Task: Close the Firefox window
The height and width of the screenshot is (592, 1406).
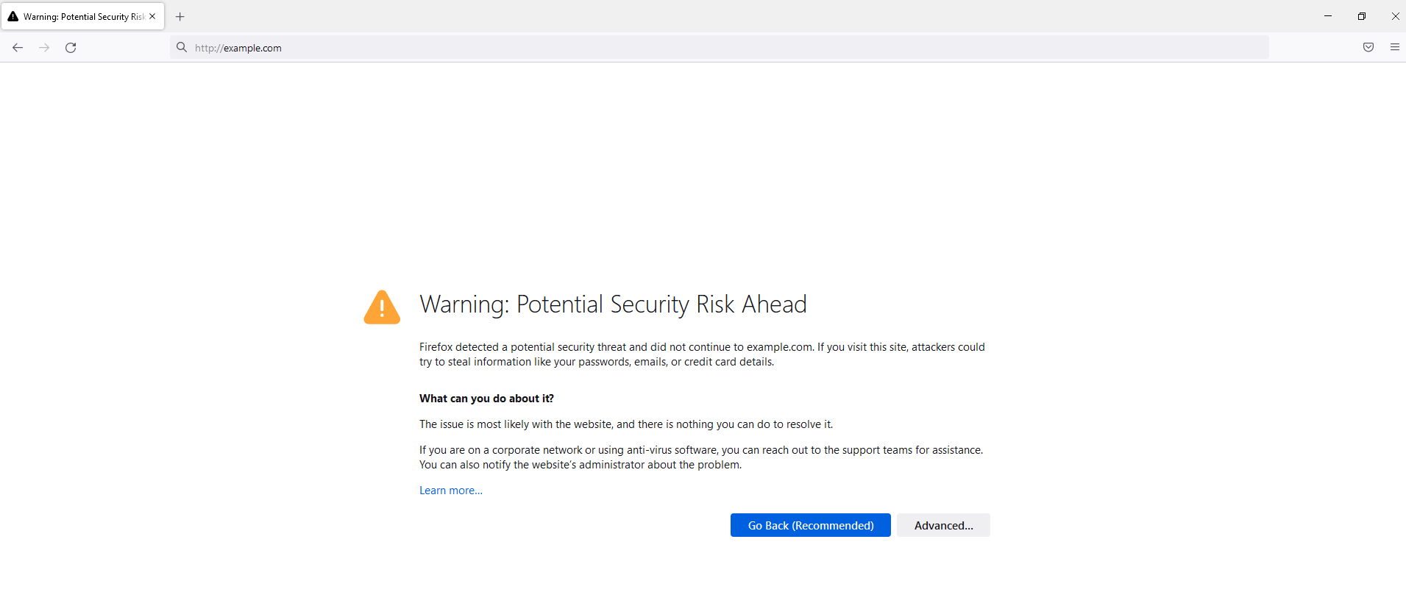Action: pyautogui.click(x=1395, y=16)
